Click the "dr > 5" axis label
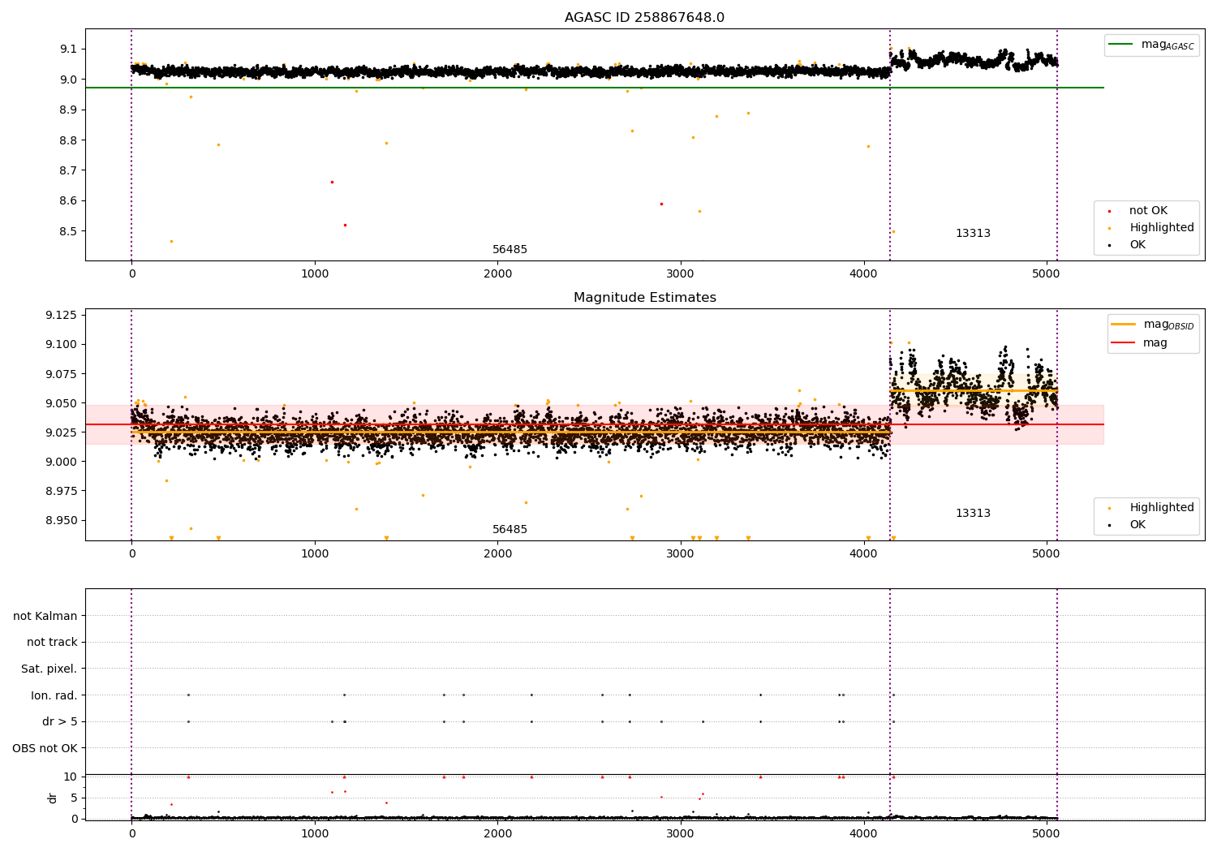 coord(60,722)
